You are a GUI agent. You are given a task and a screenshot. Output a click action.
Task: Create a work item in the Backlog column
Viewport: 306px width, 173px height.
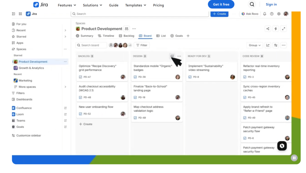click(x=86, y=124)
